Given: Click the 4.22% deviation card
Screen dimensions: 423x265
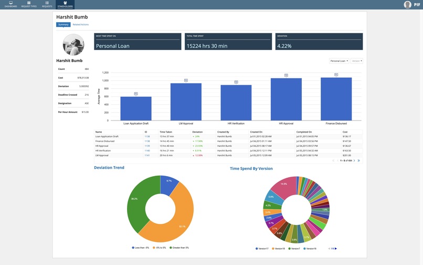Looking at the screenshot, I should coord(319,42).
